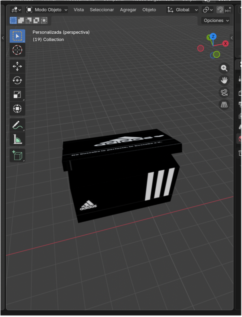Select the 3D Cursor tool
This screenshot has height=317, width=242.
(x=17, y=50)
